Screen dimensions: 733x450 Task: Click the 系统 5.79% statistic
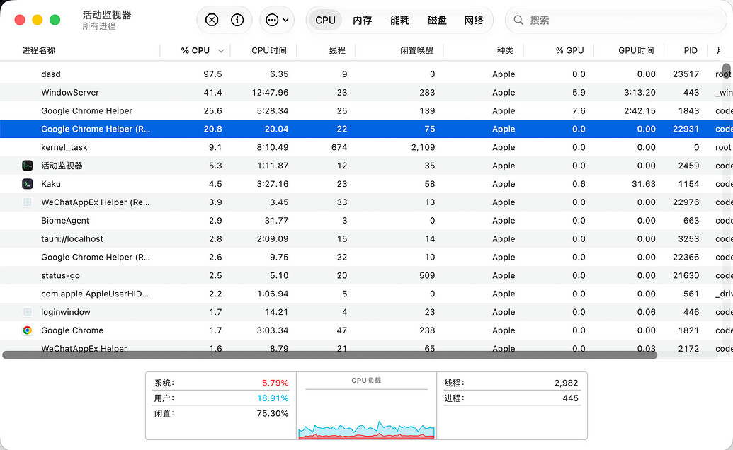click(221, 383)
